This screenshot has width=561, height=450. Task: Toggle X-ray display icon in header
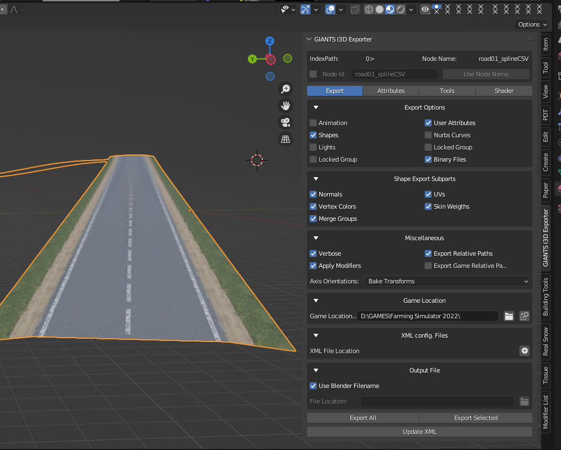tap(355, 9)
